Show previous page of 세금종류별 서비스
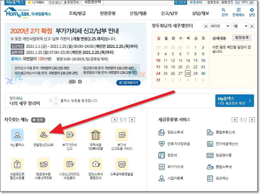Viewport: 260px width, 194px height. coord(234,120)
